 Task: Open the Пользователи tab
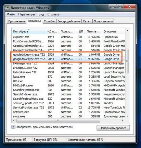103,21
